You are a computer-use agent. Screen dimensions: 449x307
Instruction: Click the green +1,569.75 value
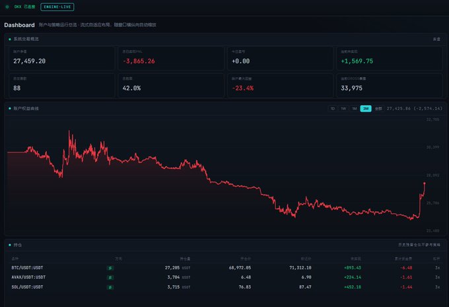point(357,61)
